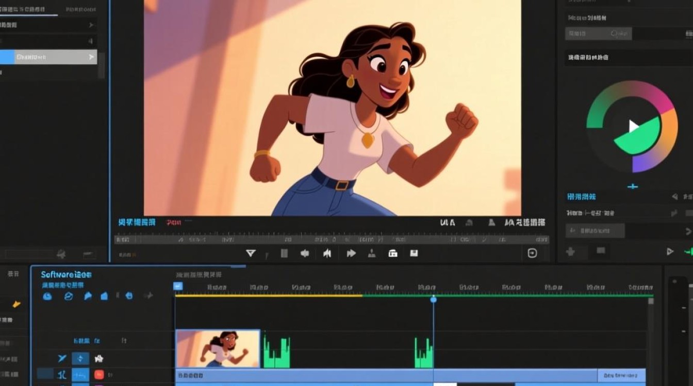Click the first green audio waveform clip
This screenshot has width=693, height=386.
point(277,352)
